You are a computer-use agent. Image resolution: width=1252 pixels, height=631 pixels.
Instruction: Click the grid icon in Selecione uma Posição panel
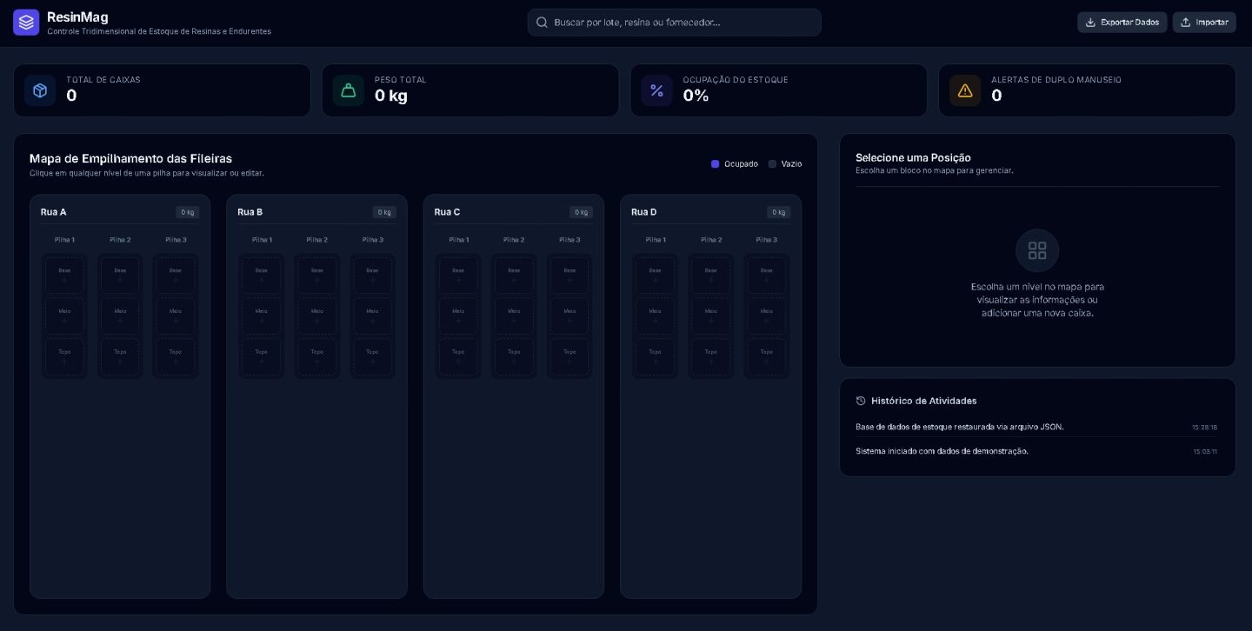(1037, 250)
